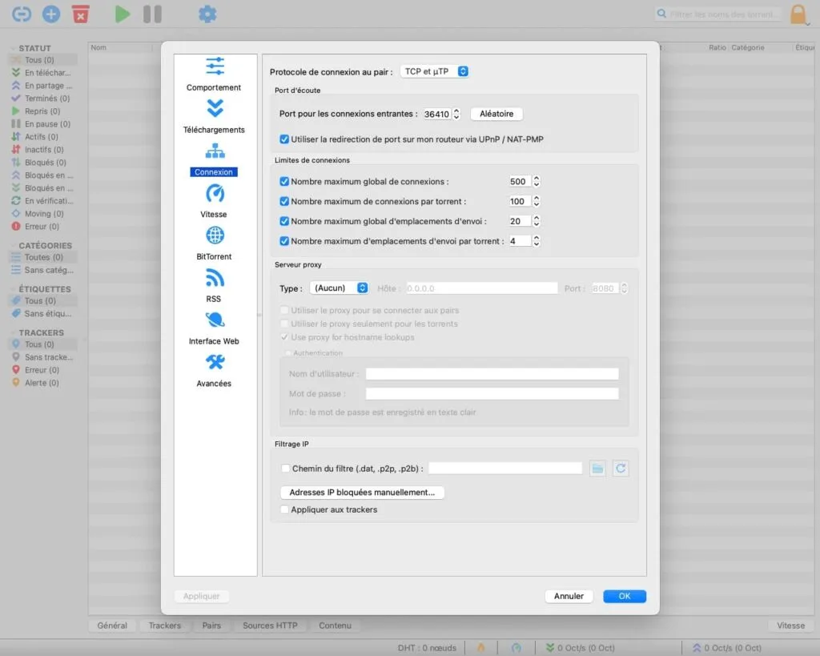Open the Comportement settings icon
Screen dimensions: 820x656
tap(215, 66)
